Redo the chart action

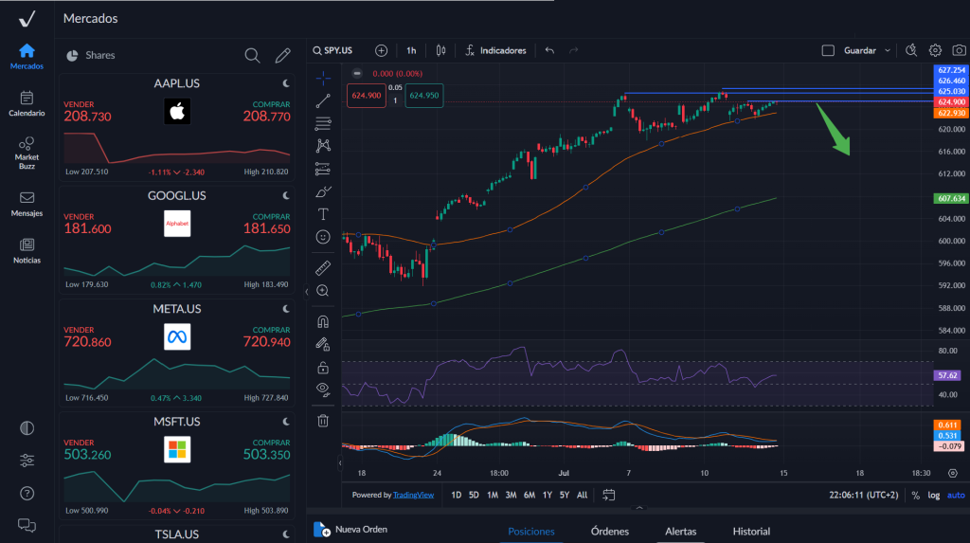click(x=573, y=51)
